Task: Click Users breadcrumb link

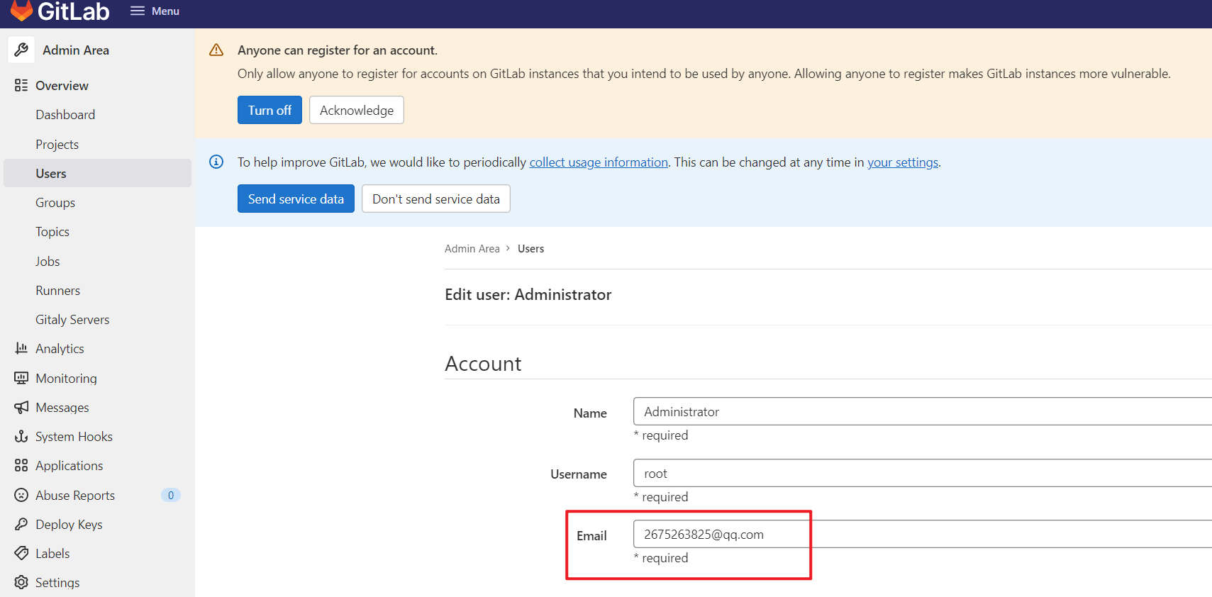Action: pyautogui.click(x=530, y=248)
